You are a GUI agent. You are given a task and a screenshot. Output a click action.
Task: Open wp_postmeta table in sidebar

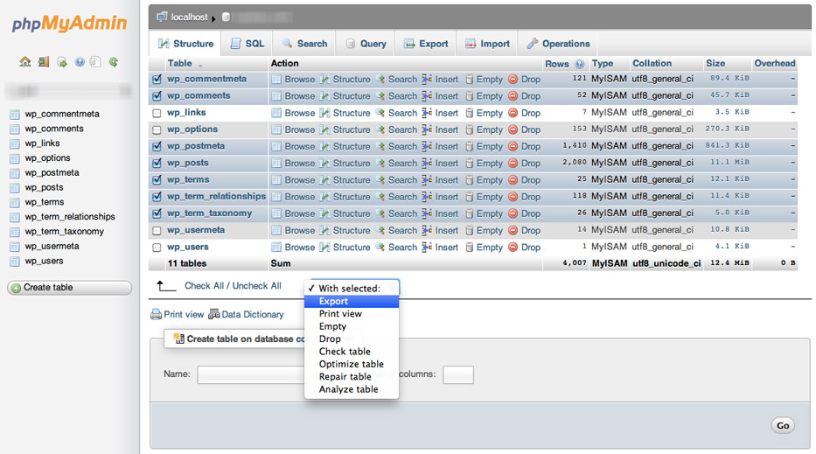pos(52,173)
